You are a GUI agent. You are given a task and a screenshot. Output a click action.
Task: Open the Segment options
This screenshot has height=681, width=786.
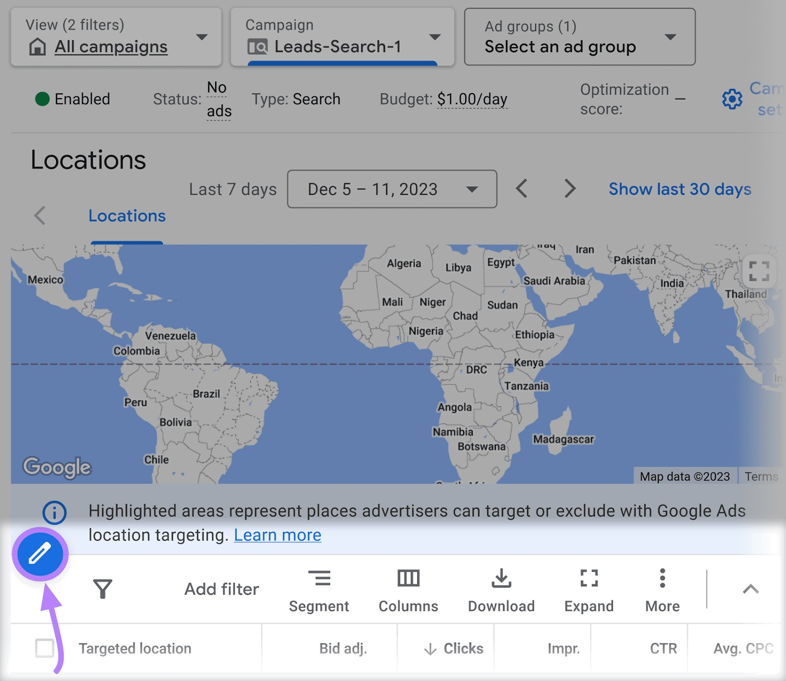pyautogui.click(x=319, y=591)
